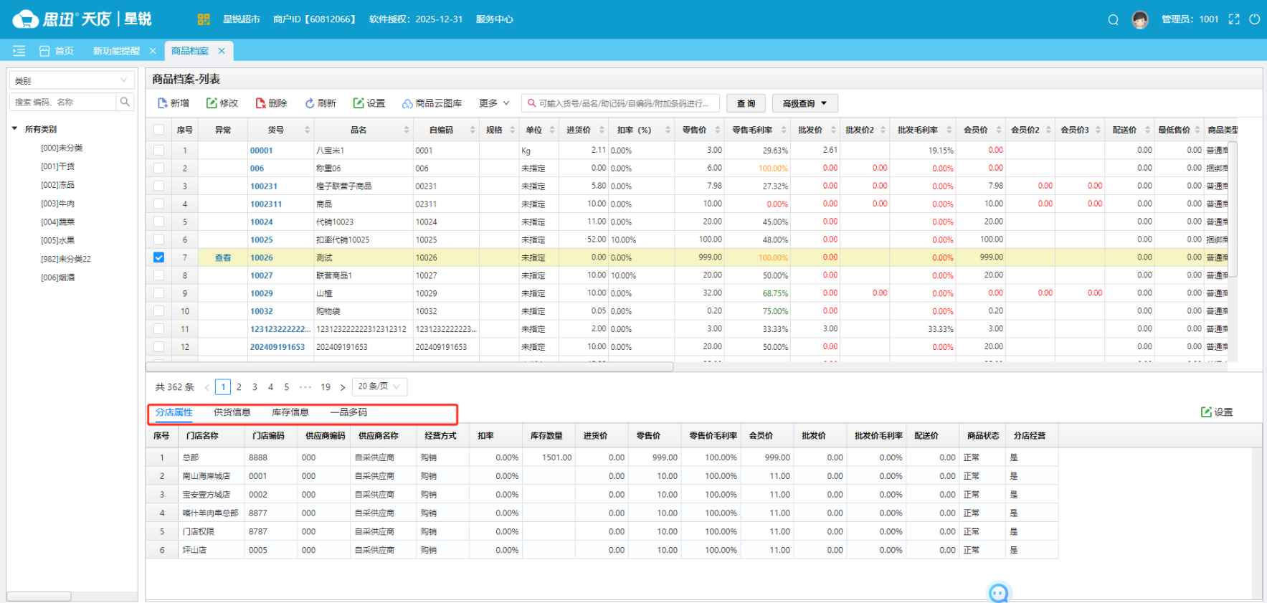Open product link 100231

tap(263, 186)
